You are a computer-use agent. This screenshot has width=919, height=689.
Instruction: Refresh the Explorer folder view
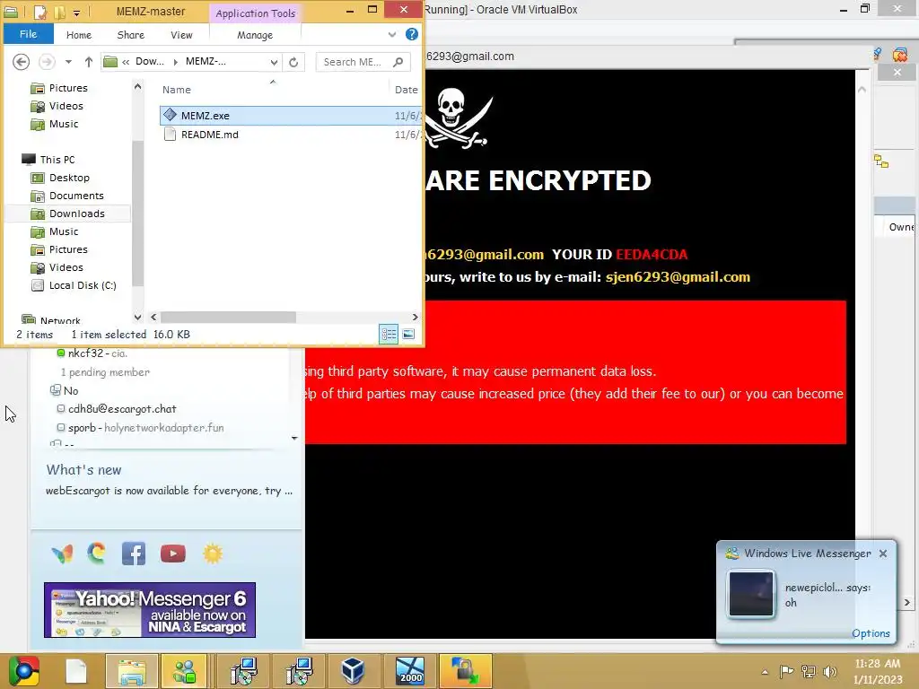[293, 62]
